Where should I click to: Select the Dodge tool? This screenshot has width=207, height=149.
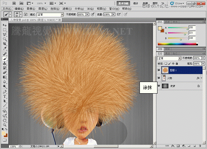[4, 86]
